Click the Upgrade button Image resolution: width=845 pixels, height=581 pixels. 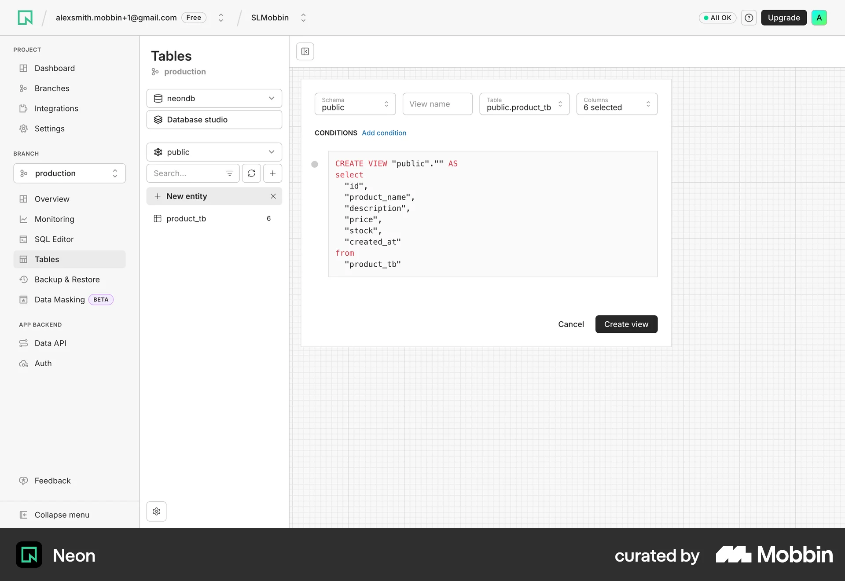784,18
